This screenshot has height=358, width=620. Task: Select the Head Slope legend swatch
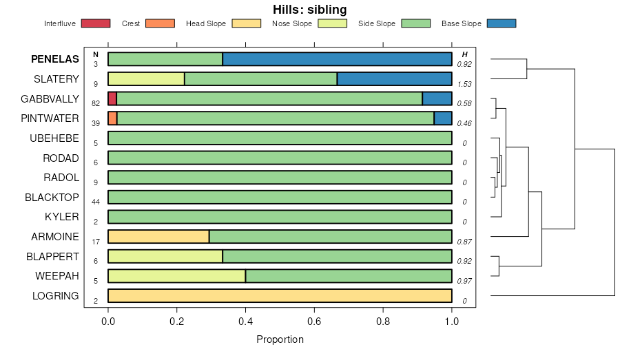click(x=247, y=23)
